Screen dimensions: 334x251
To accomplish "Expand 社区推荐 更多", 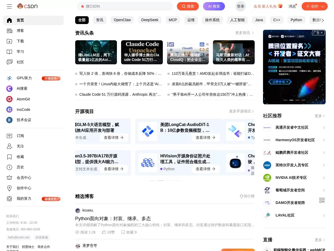I will (x=320, y=116).
